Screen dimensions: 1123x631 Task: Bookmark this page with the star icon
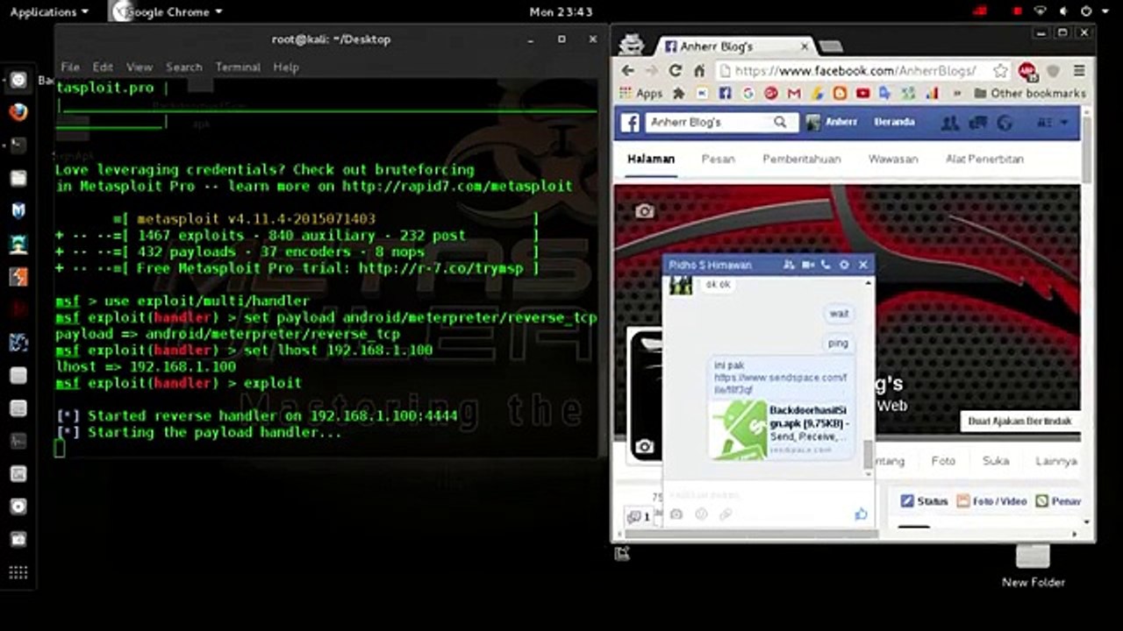[1000, 71]
